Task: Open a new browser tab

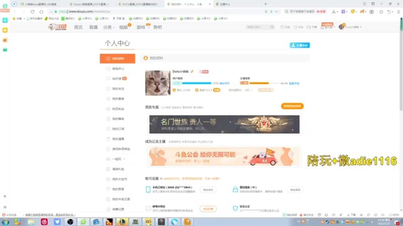Action: (265, 4)
